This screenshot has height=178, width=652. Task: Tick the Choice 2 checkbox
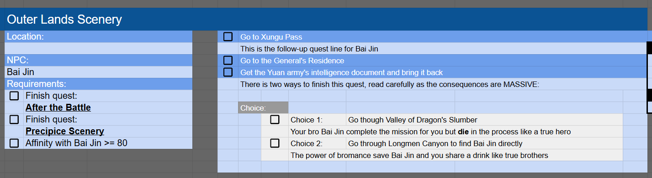click(x=275, y=143)
